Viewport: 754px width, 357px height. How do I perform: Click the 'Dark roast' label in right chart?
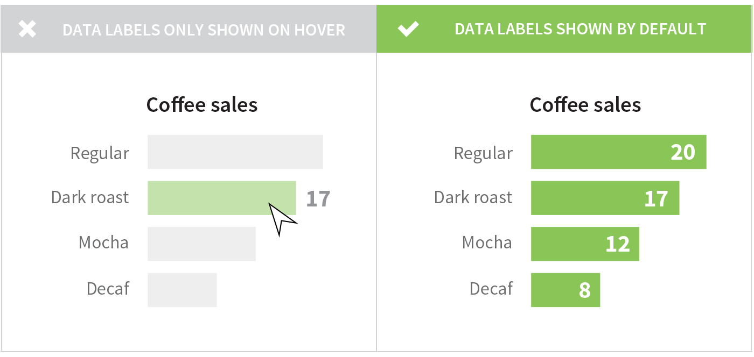473,197
